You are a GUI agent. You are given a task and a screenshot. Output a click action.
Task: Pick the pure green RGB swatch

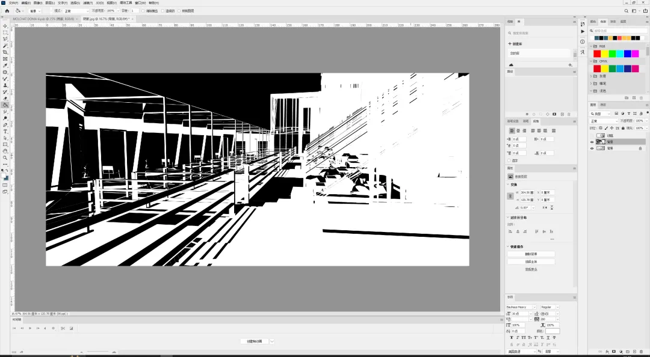[x=612, y=54]
